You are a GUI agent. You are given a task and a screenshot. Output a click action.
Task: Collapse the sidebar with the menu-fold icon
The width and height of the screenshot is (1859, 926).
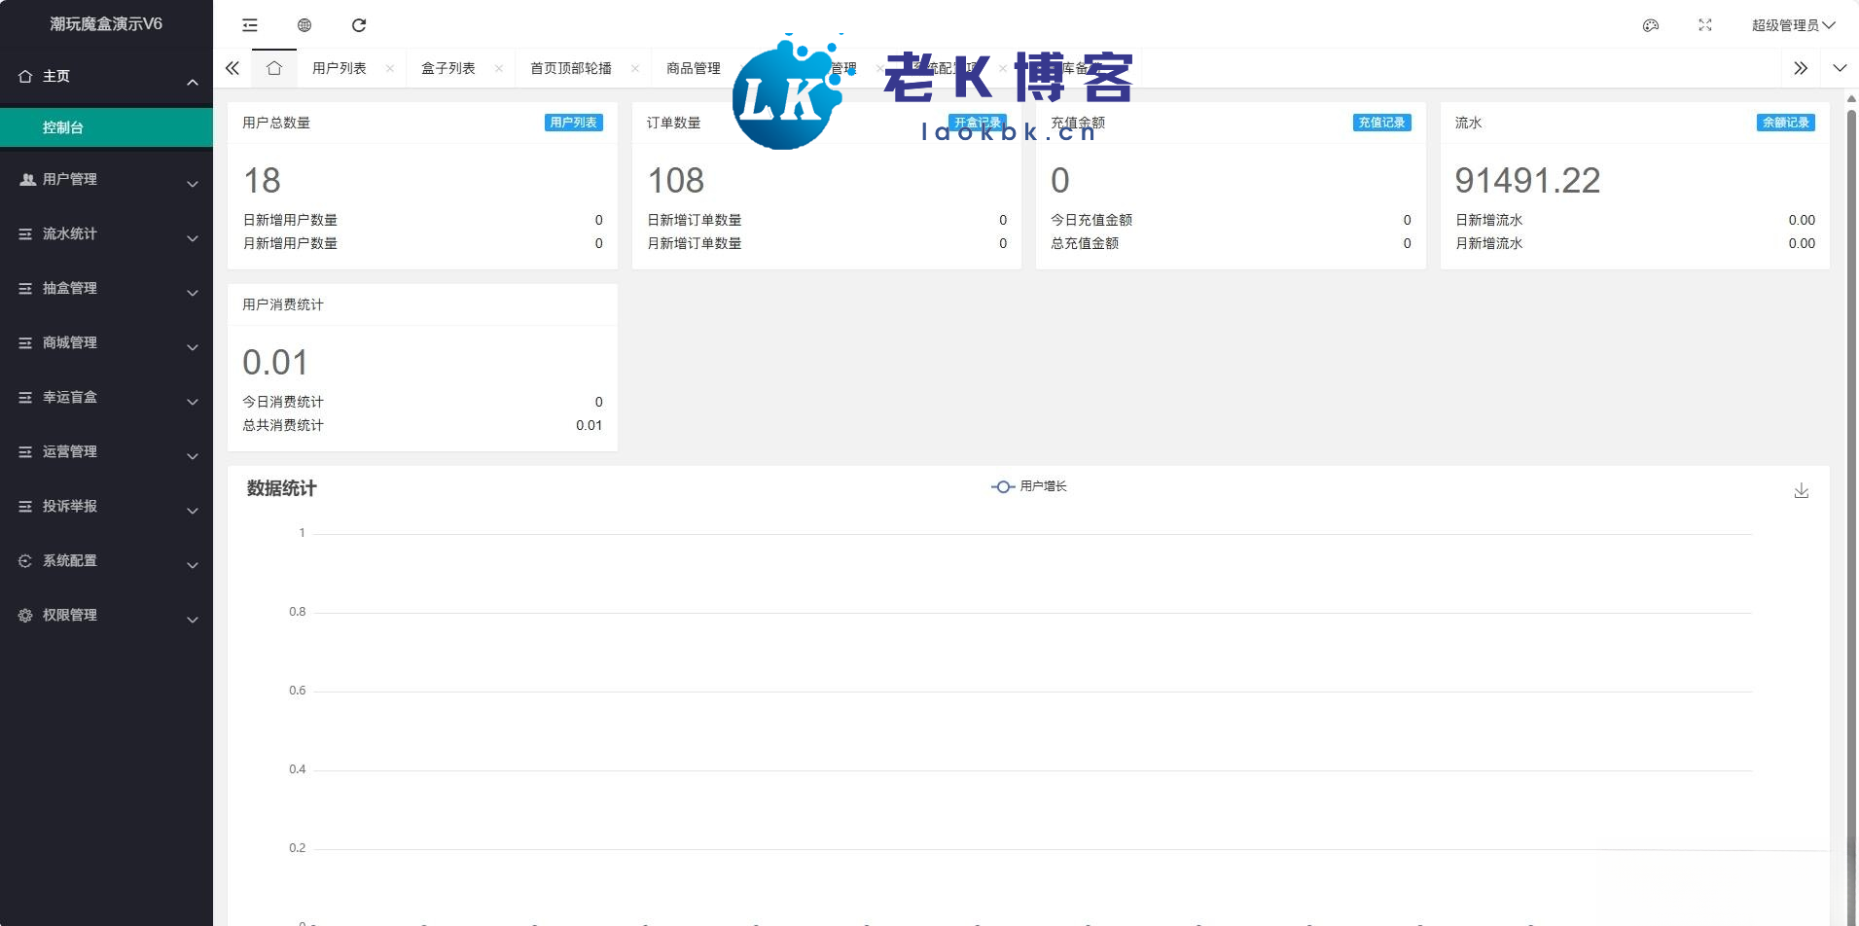250,25
